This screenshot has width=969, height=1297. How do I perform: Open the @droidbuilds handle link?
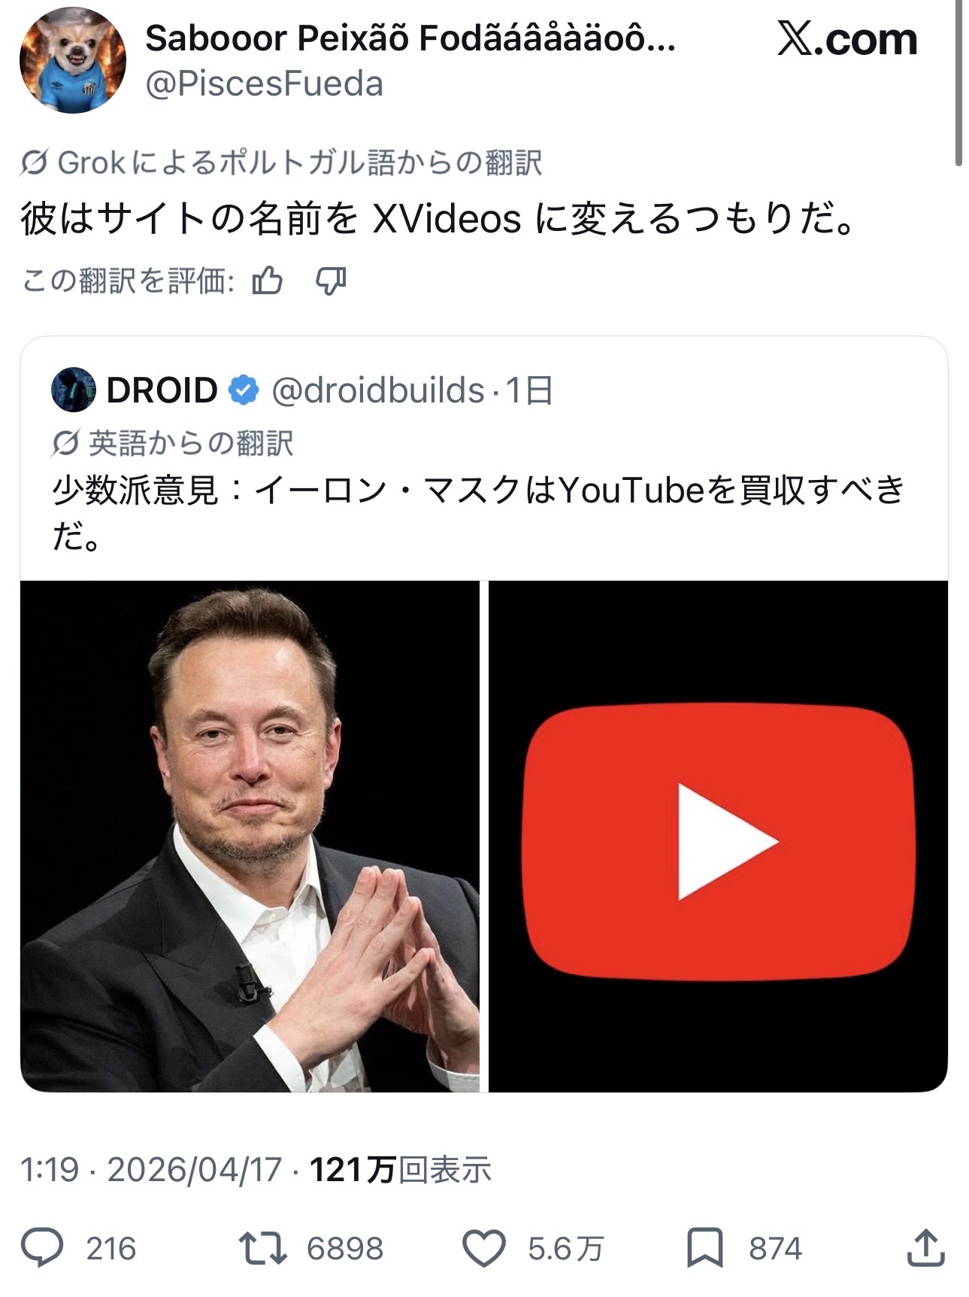378,390
